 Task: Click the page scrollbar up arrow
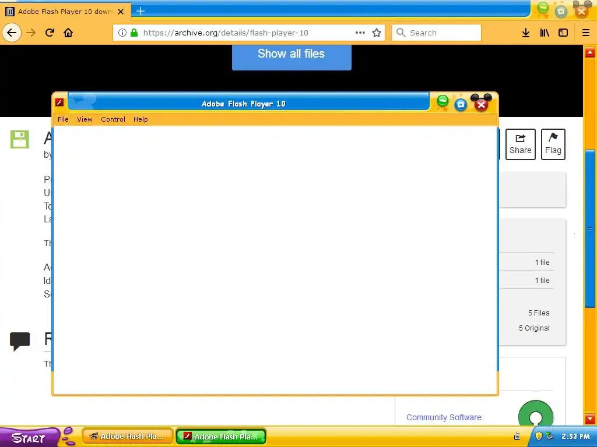tap(590, 52)
